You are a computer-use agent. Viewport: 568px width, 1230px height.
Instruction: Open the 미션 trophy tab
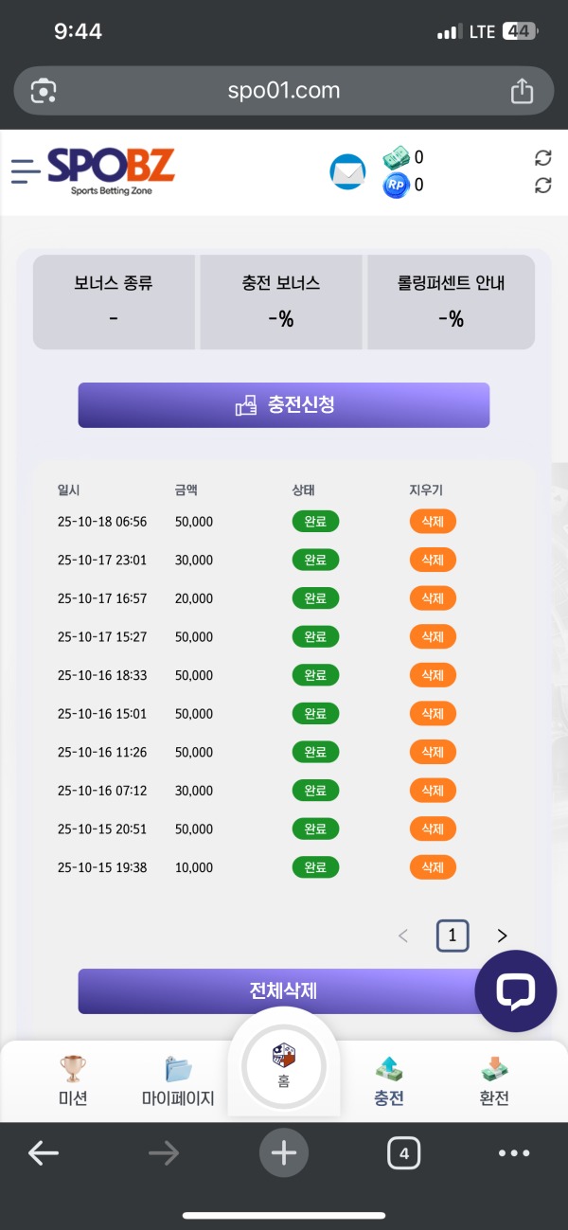point(73,1079)
